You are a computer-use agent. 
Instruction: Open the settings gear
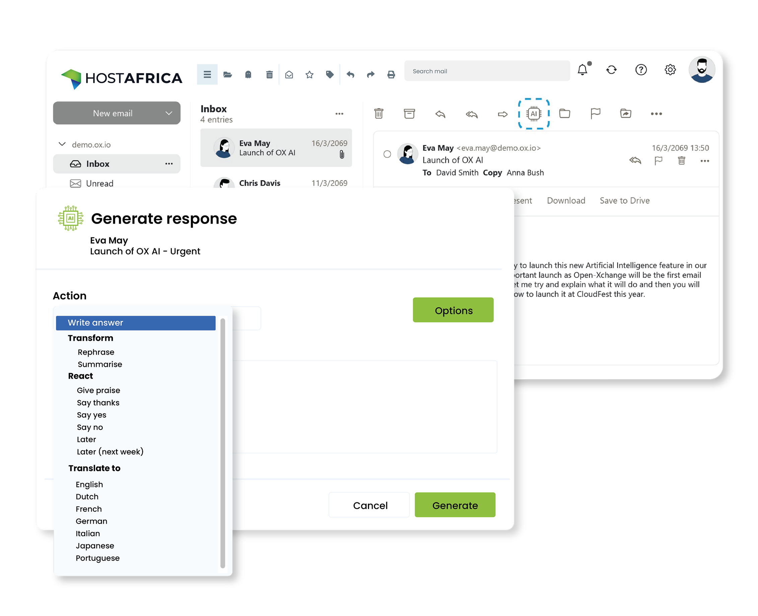670,70
